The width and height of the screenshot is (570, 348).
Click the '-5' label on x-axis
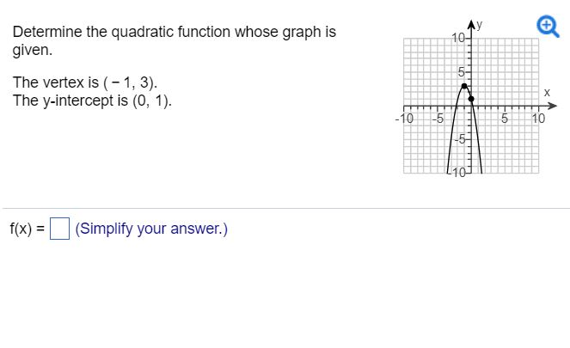[x=438, y=119]
